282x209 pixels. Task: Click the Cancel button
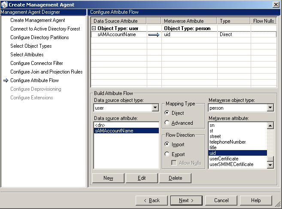tap(221, 200)
